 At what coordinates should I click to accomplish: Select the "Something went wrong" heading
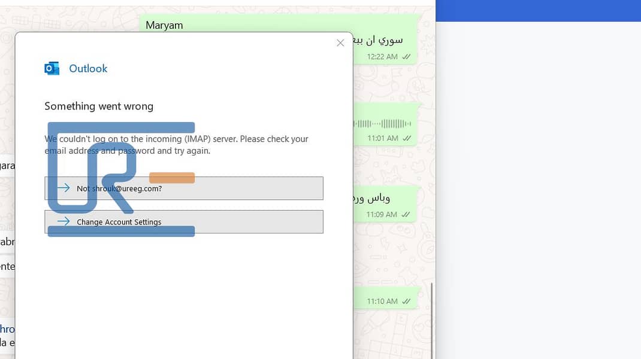tap(99, 106)
